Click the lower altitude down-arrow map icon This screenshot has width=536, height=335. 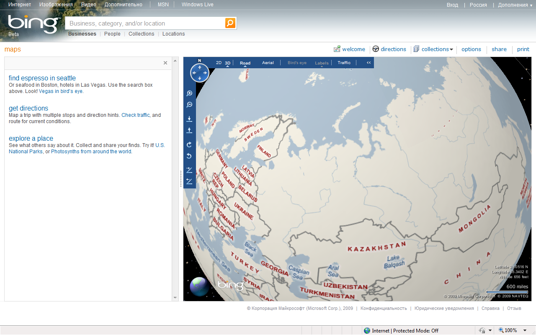189,119
